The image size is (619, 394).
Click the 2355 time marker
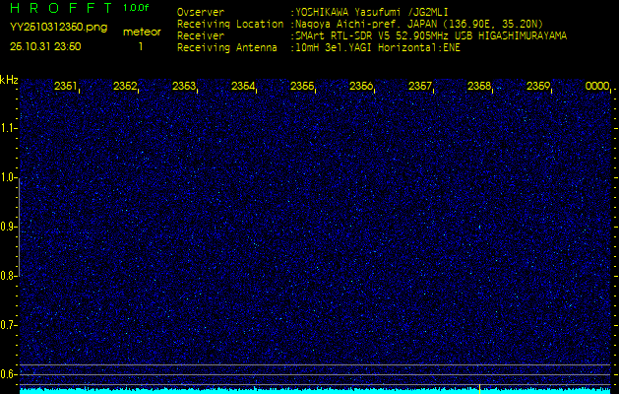[x=302, y=87]
